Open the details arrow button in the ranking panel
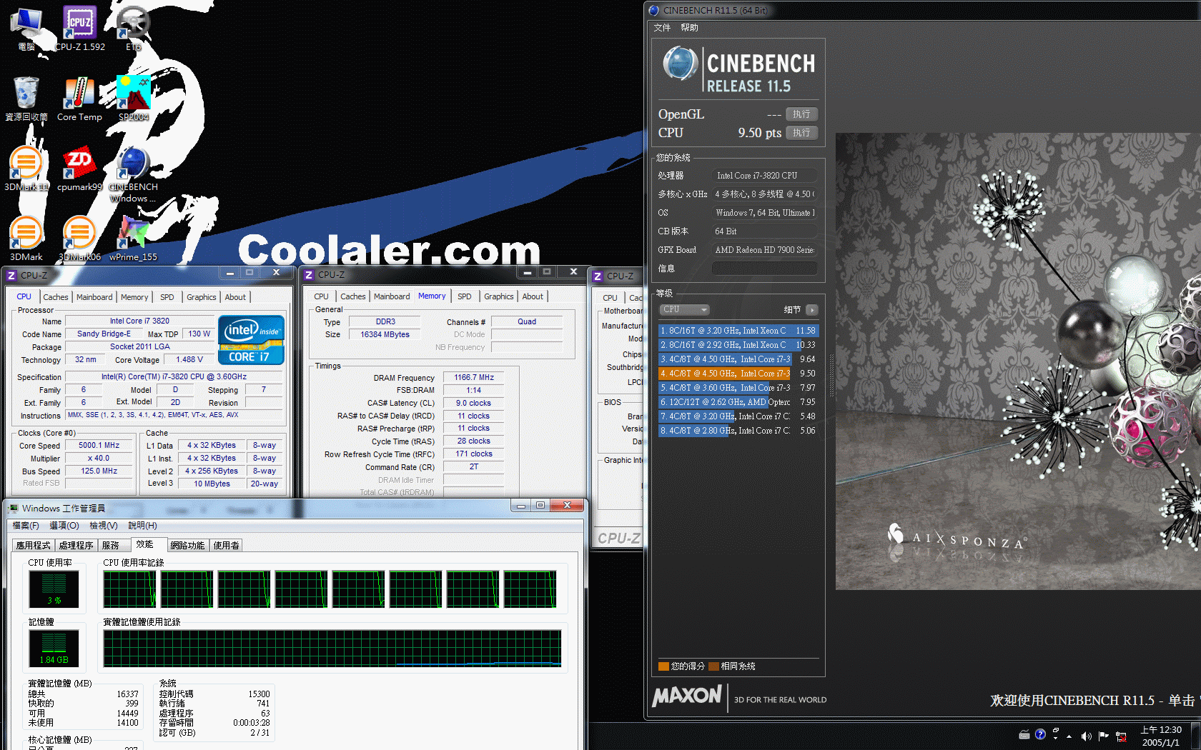Image resolution: width=1201 pixels, height=750 pixels. pyautogui.click(x=811, y=310)
